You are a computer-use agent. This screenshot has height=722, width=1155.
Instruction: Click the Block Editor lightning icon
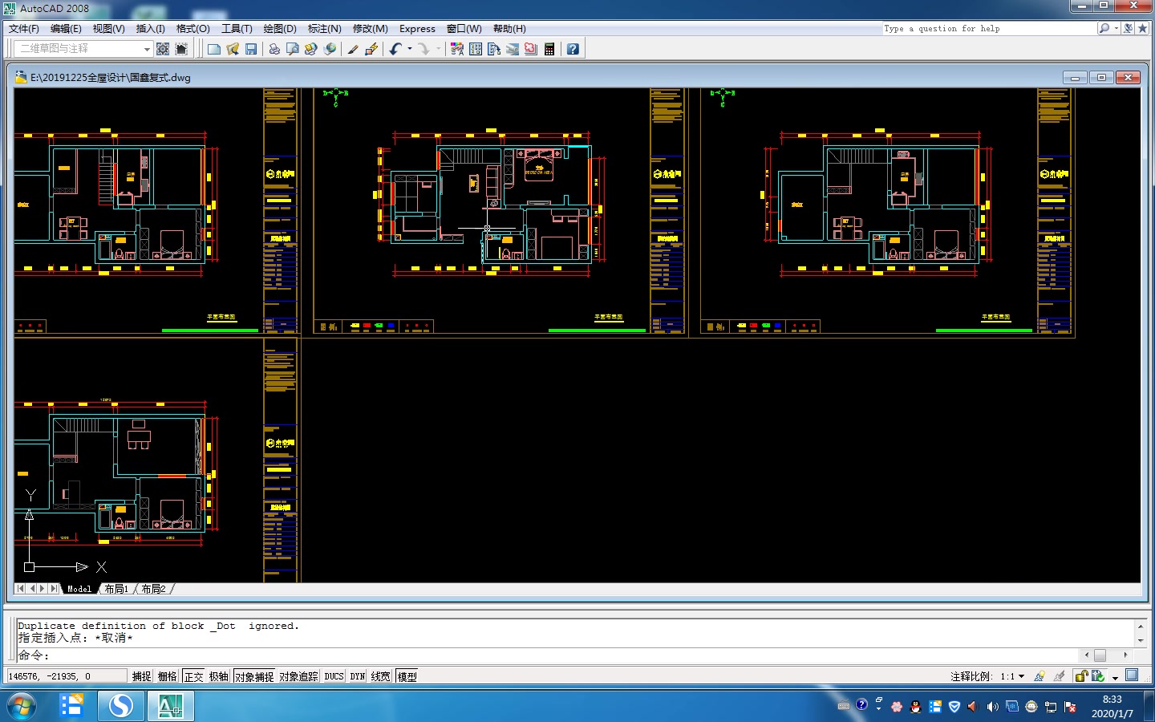point(371,49)
